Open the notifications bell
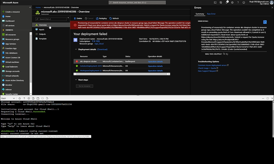This screenshot has width=274, height=164. pyautogui.click(x=227, y=2)
